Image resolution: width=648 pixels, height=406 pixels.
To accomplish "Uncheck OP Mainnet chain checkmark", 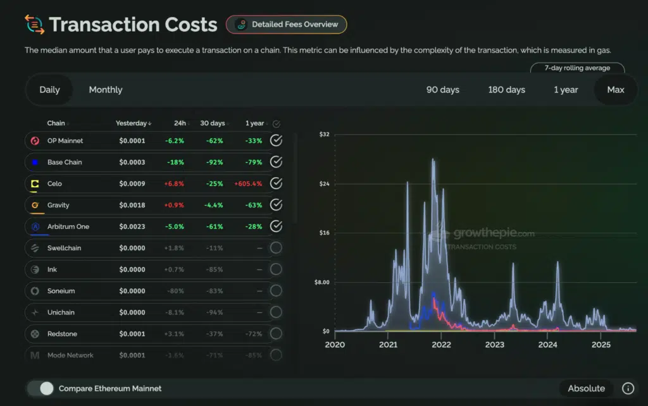I will (x=276, y=140).
